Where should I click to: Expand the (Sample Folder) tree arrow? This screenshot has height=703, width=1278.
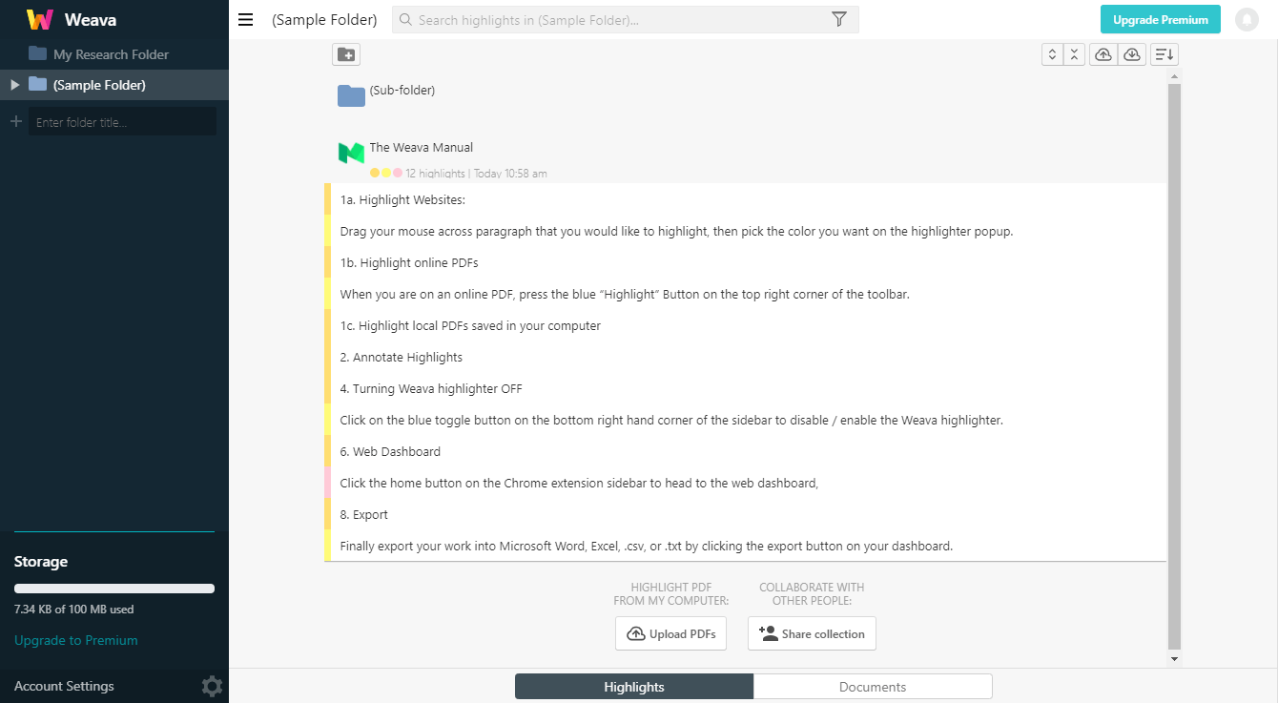coord(14,85)
